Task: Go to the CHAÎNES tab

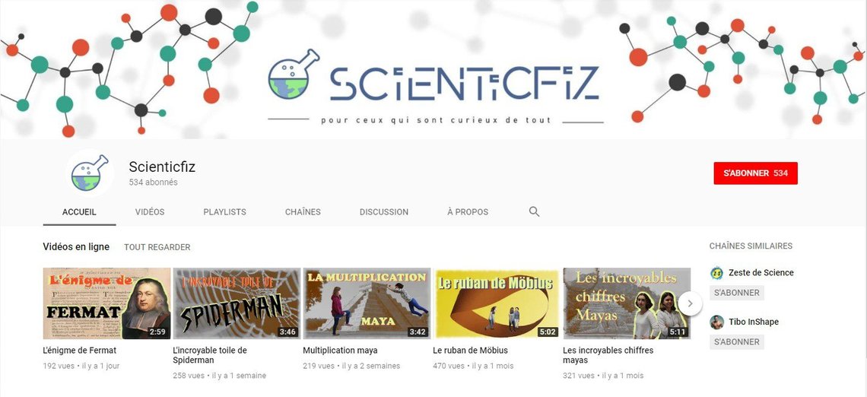Action: [303, 211]
